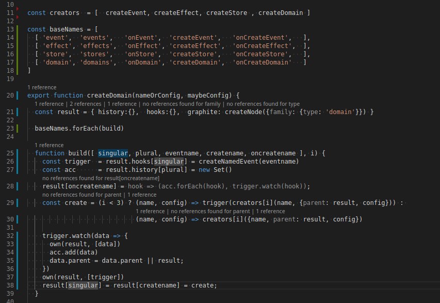The width and height of the screenshot is (440, 303).
Task: Click the blue change bar beside line 20
Action: click(x=18, y=95)
